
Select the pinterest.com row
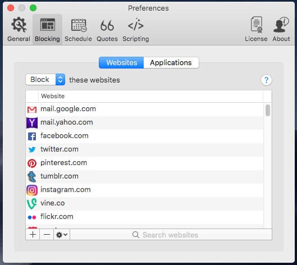pos(144,163)
